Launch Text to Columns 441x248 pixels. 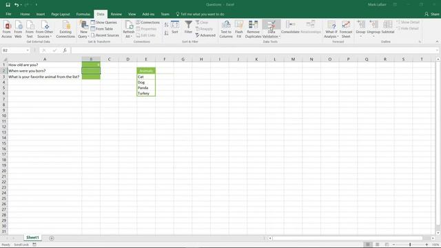coord(226,29)
